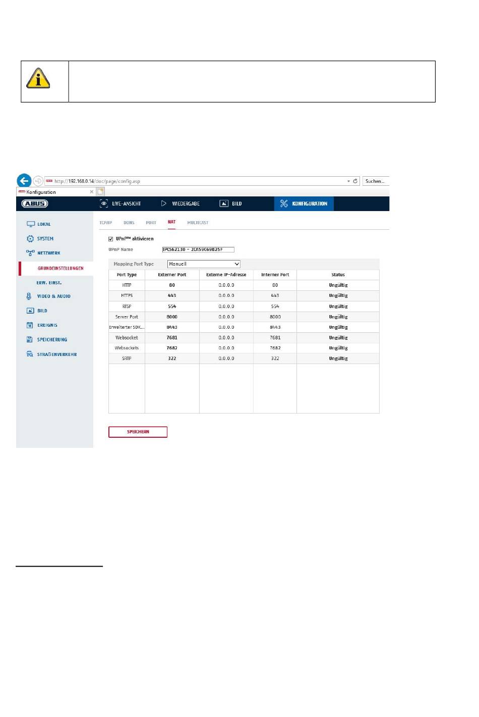Switch to the DDNS tab
Viewport: 479px width, 717px height.
129,223
